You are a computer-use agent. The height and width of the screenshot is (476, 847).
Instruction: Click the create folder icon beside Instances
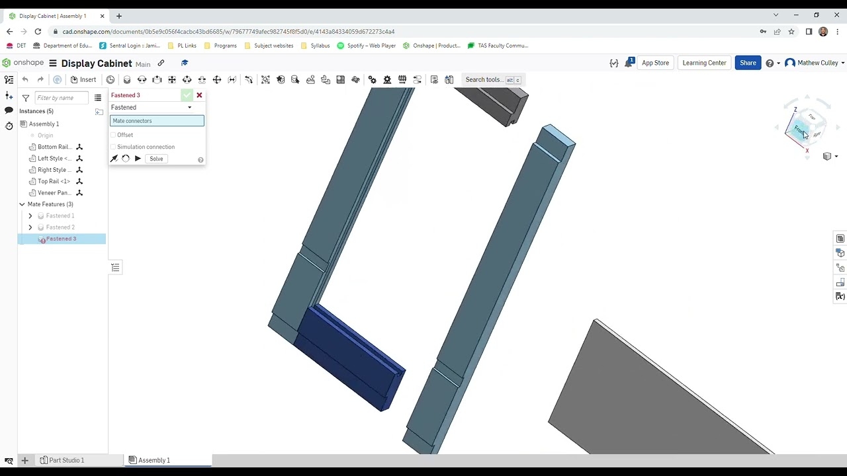tap(99, 111)
